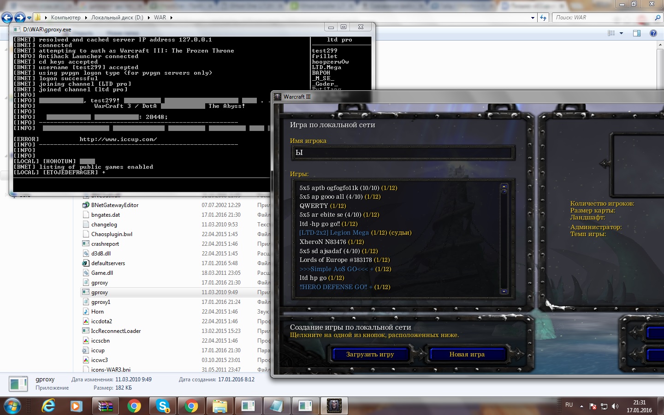Viewport: 664px width, 415px height.
Task: Select the changelog file
Action: point(104,225)
